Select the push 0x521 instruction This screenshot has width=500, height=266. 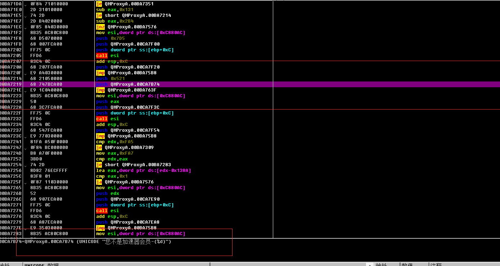click(111, 79)
